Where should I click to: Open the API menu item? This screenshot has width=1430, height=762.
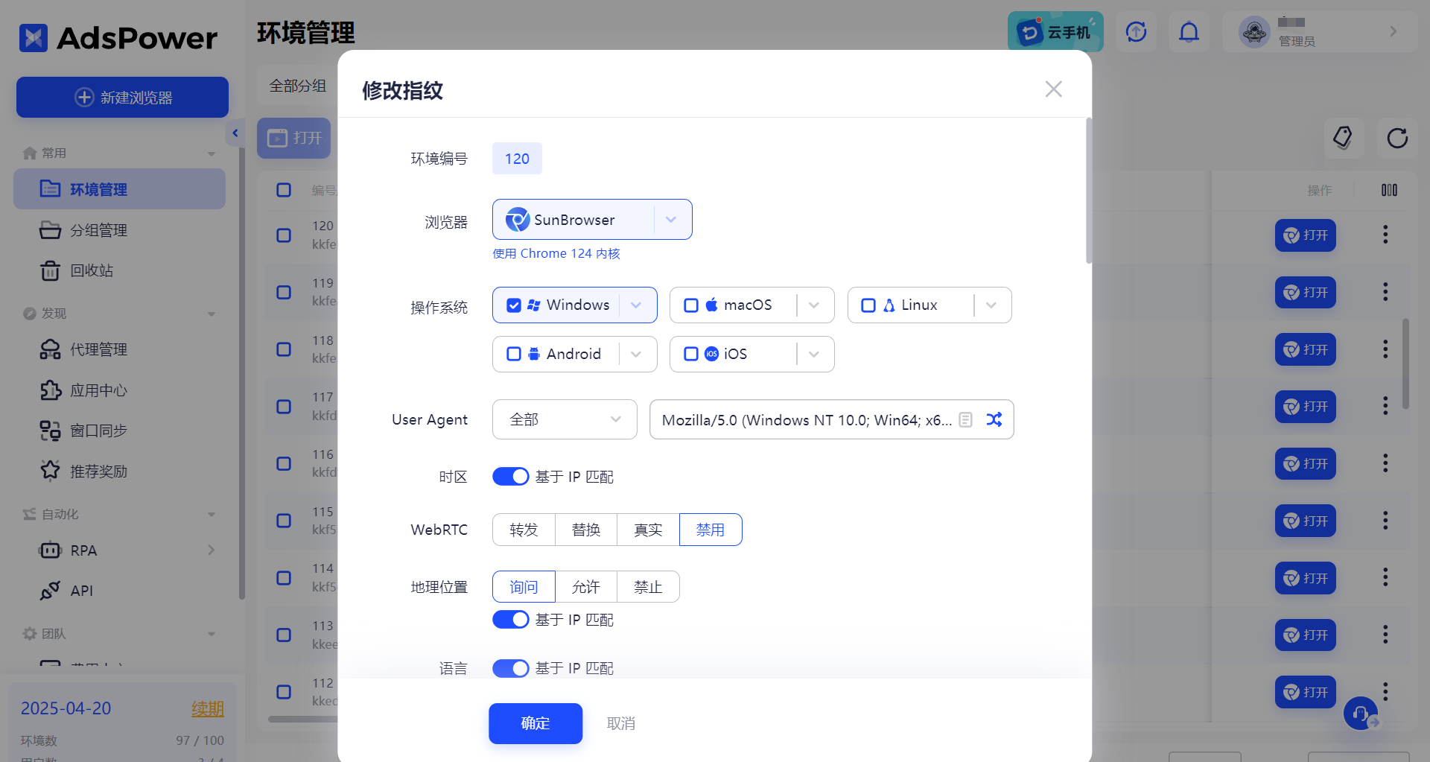pos(119,591)
